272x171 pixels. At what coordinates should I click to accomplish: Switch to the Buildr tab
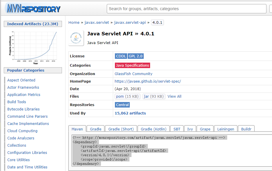point(246,129)
